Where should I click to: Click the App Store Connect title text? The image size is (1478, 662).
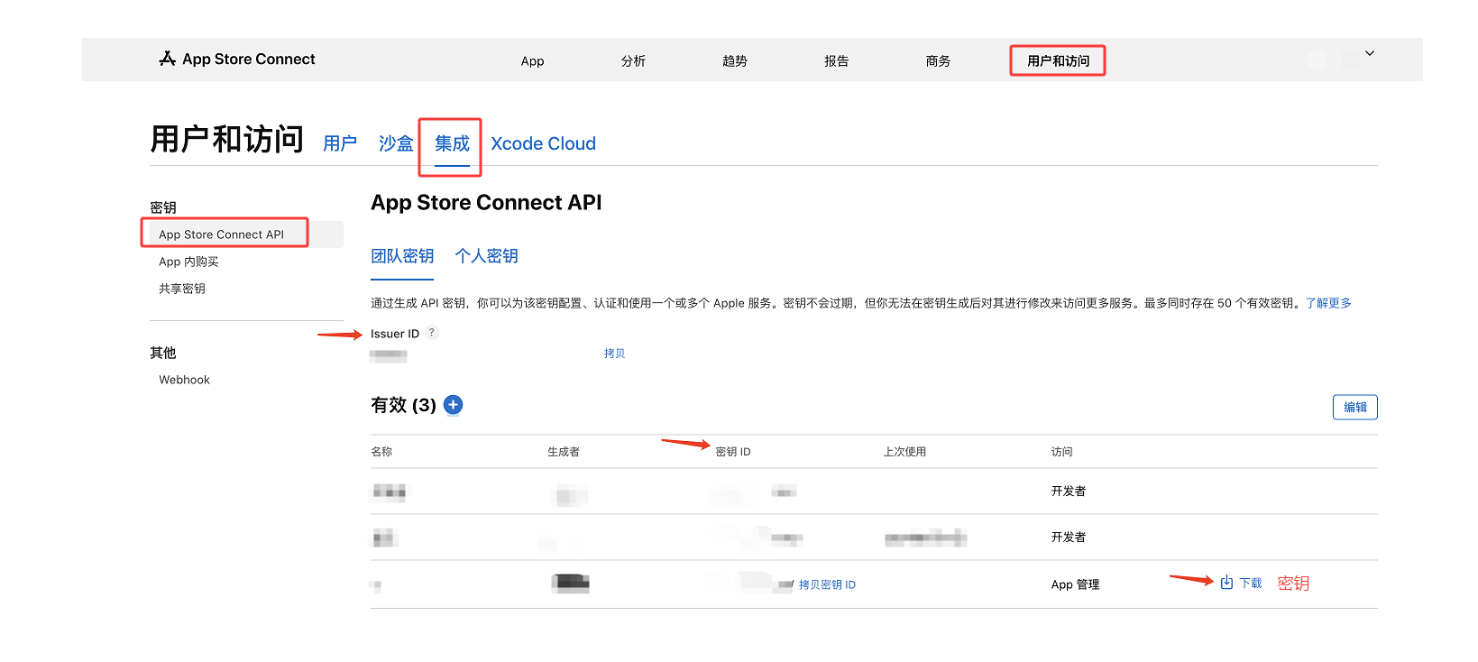249,59
